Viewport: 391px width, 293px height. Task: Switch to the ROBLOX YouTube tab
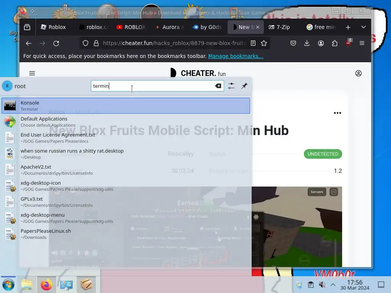131,27
